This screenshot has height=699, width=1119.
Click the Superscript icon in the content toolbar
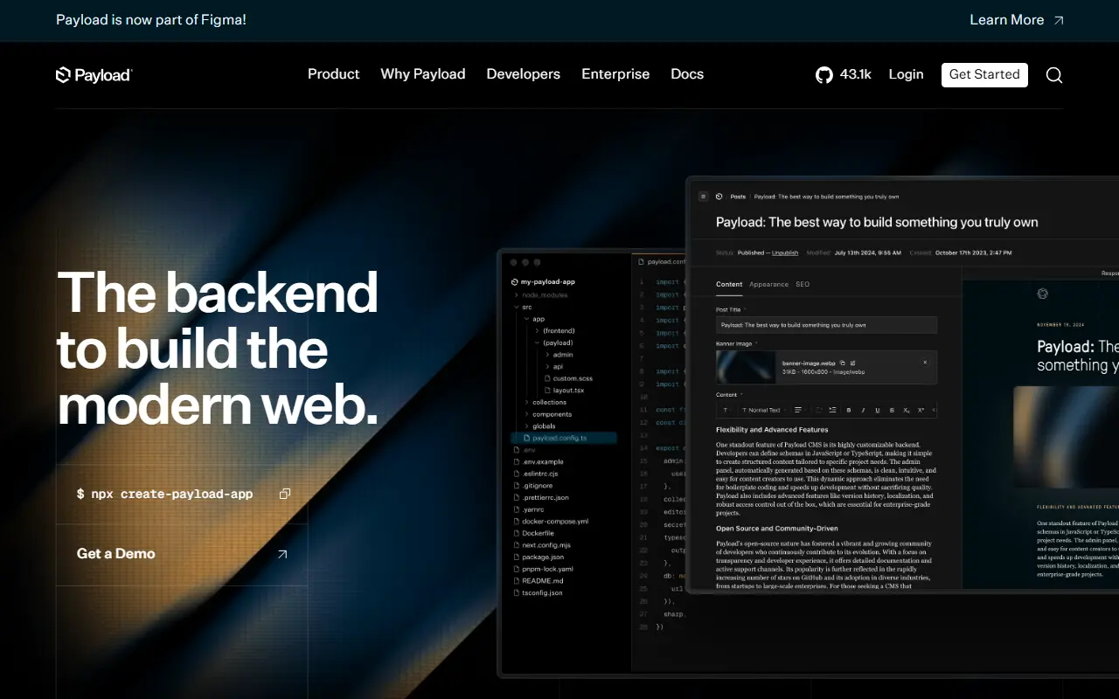pyautogui.click(x=921, y=410)
